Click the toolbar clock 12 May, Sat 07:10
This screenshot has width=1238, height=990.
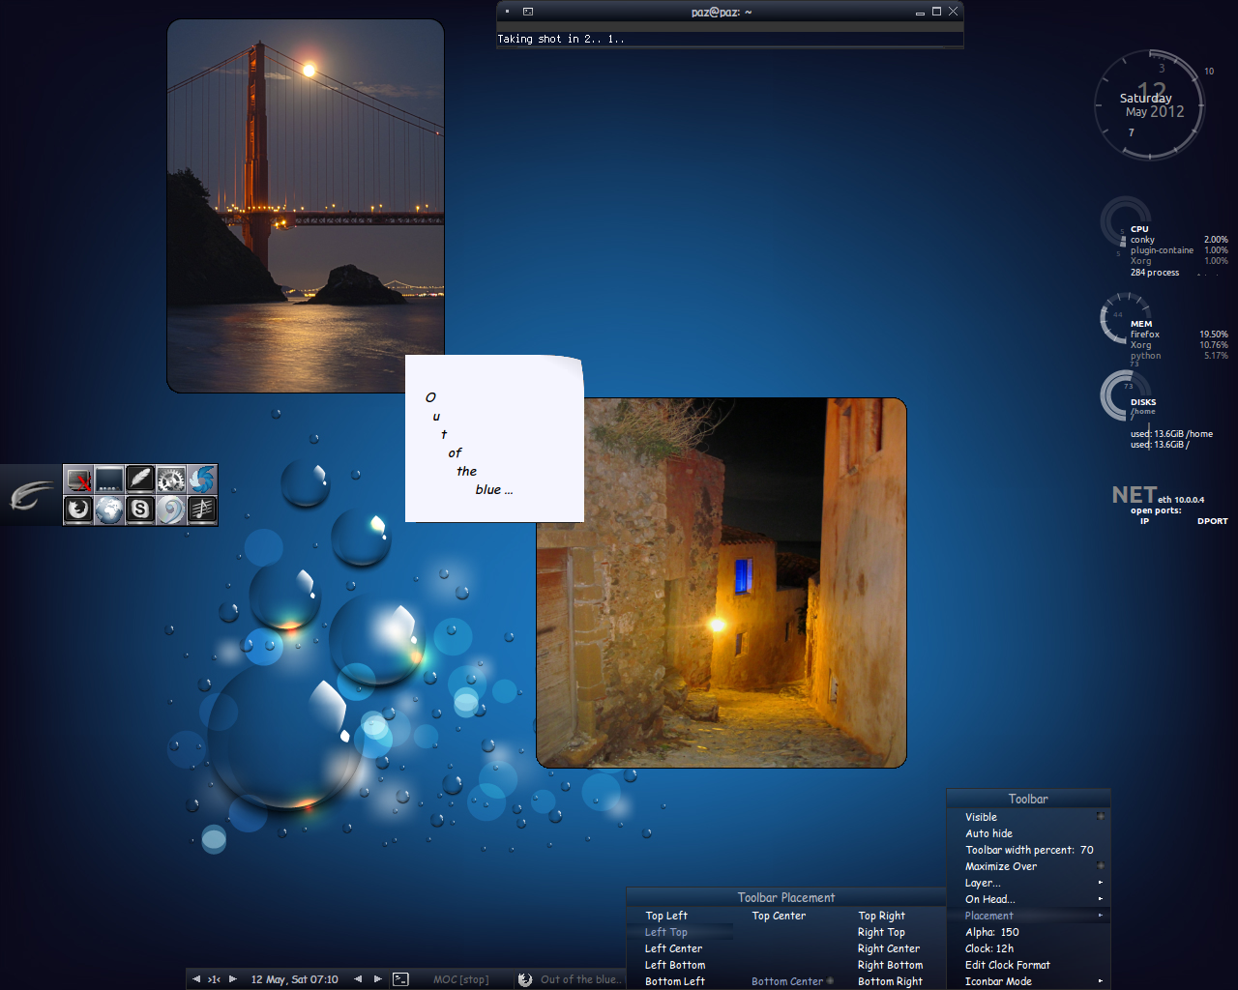(294, 979)
